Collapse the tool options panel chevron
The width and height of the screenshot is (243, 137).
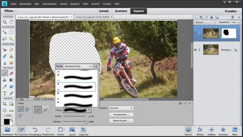[189, 103]
